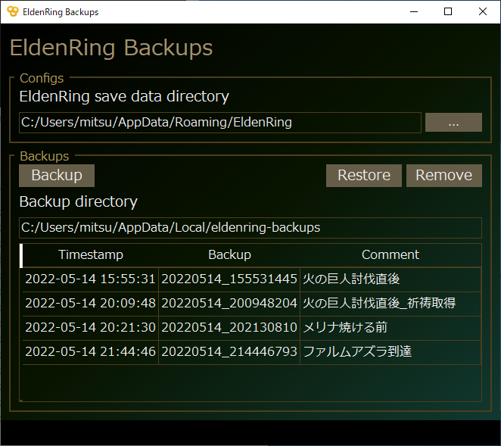The width and height of the screenshot is (501, 446).
Task: Focus the Backup directory path field
Action: click(x=250, y=228)
